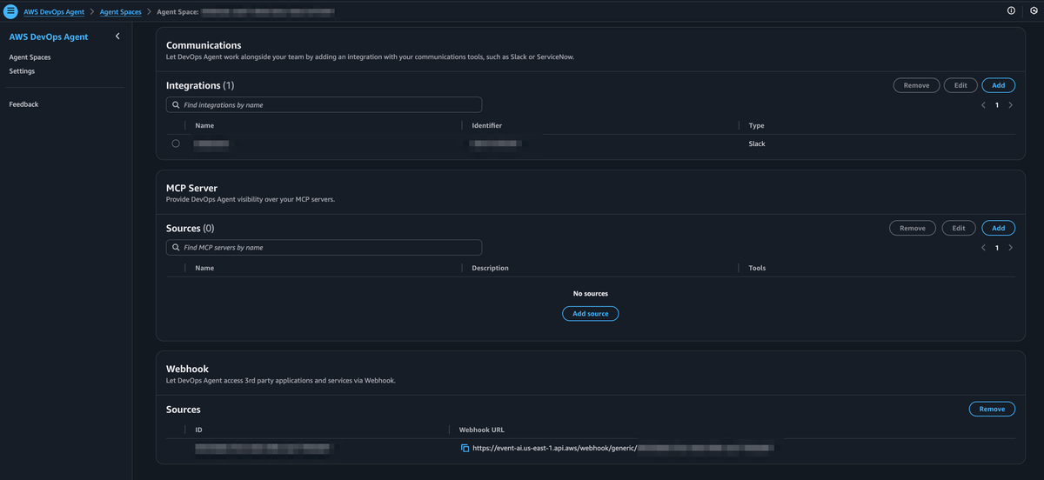Collapse the AWS DevOps Agent sidebar
This screenshot has width=1044, height=480.
pos(117,37)
